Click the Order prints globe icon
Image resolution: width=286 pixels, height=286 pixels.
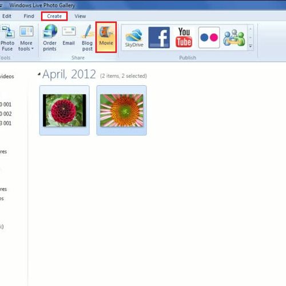(50, 31)
